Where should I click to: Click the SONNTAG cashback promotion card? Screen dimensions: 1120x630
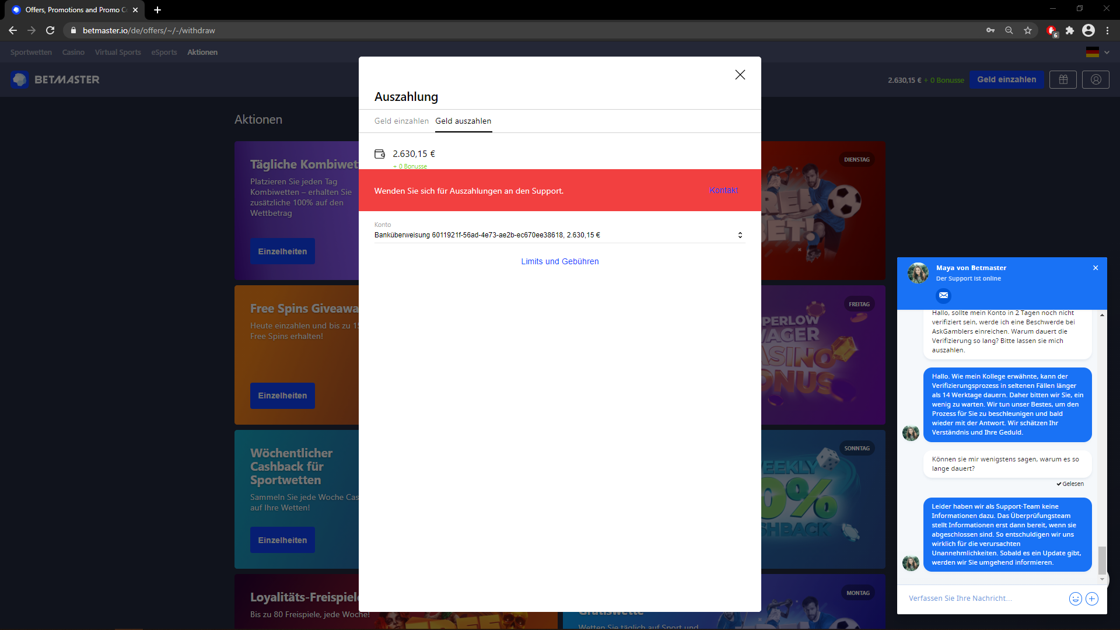coord(823,499)
